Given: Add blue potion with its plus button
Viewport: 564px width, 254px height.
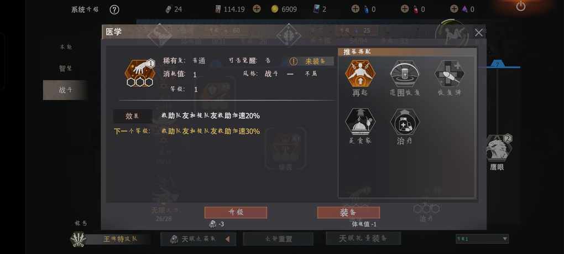Looking at the screenshot, I should [355, 9].
